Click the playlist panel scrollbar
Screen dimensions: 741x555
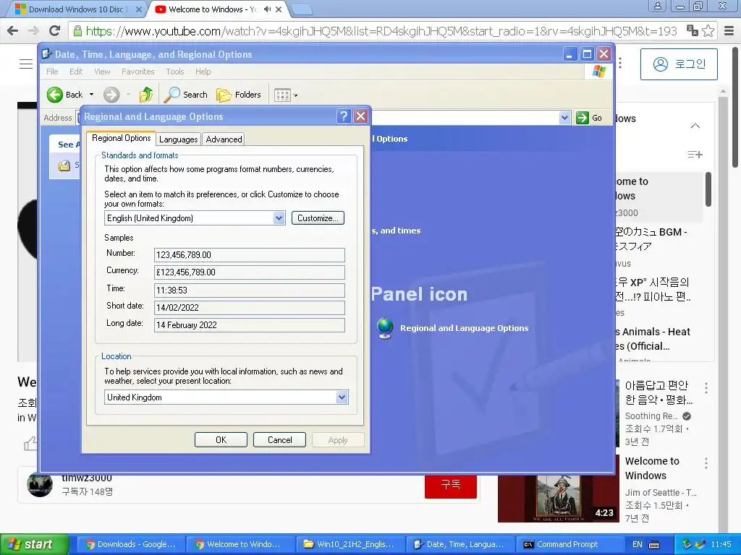[708, 190]
